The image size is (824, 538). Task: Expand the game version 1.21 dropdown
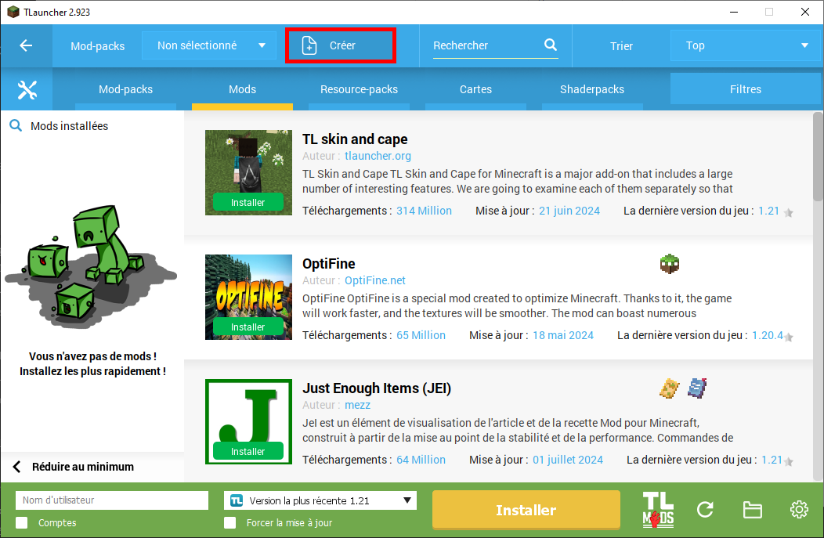point(320,500)
